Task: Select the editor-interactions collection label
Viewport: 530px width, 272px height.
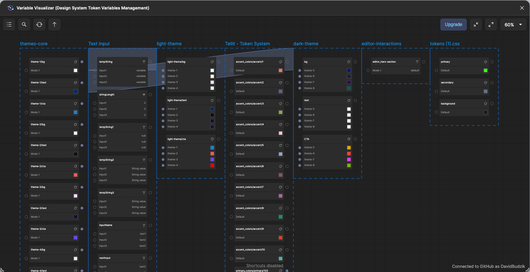Action: pyautogui.click(x=381, y=44)
